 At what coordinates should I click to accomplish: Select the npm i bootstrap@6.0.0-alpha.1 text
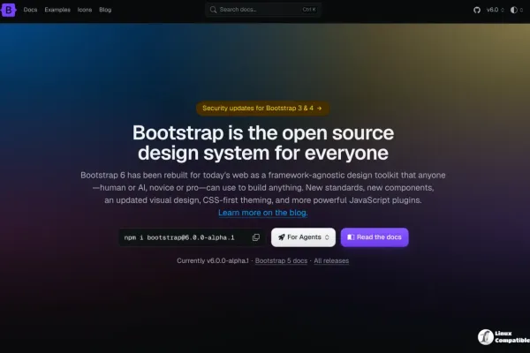coord(179,237)
